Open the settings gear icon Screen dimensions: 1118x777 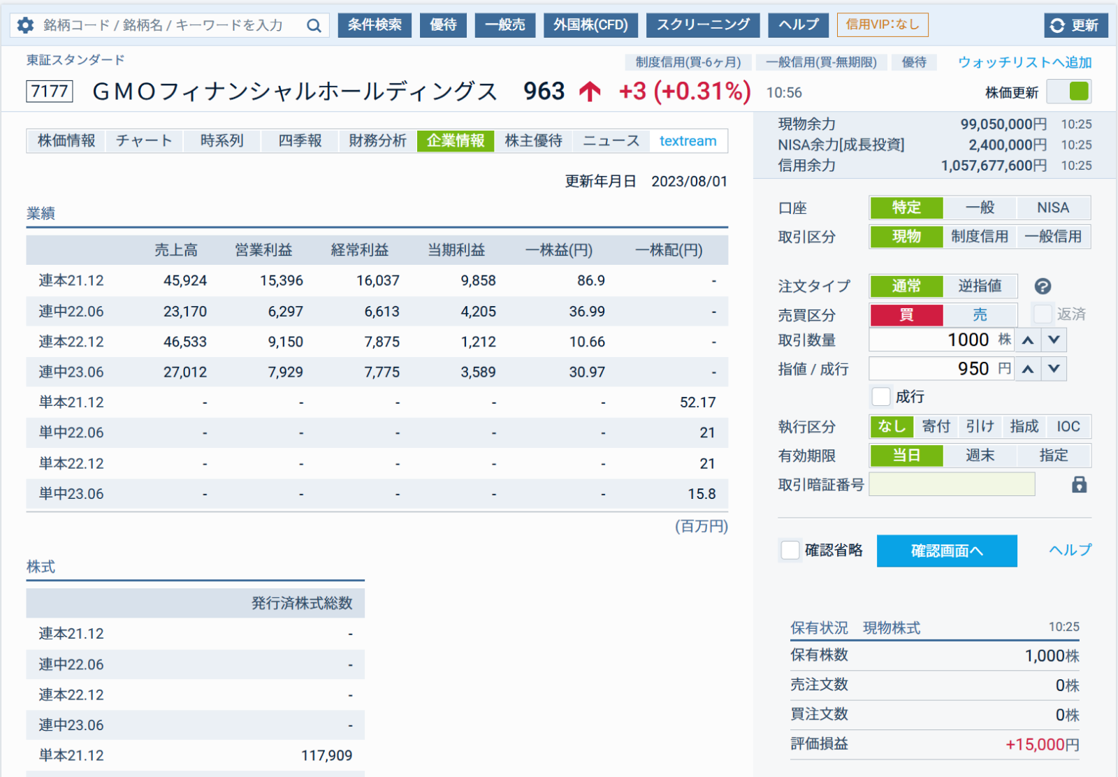26,24
